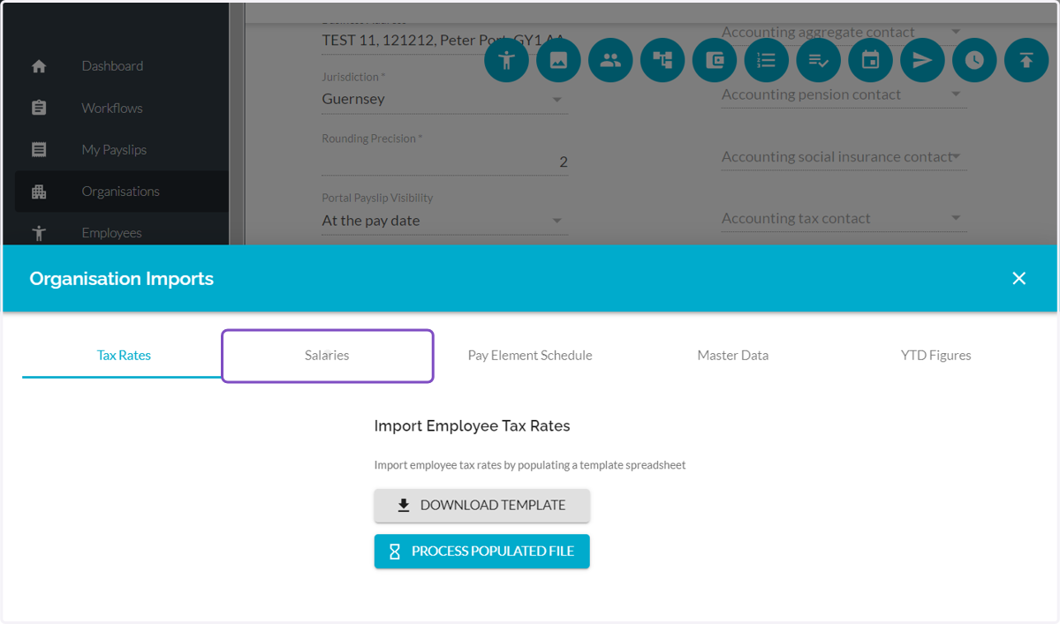Expand the Jurisdiction Guernsey dropdown

(444, 99)
